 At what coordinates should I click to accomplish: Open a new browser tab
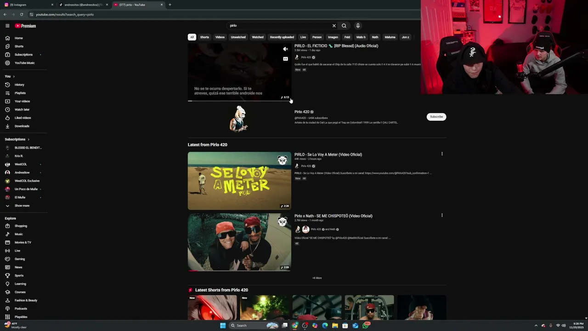point(170,5)
